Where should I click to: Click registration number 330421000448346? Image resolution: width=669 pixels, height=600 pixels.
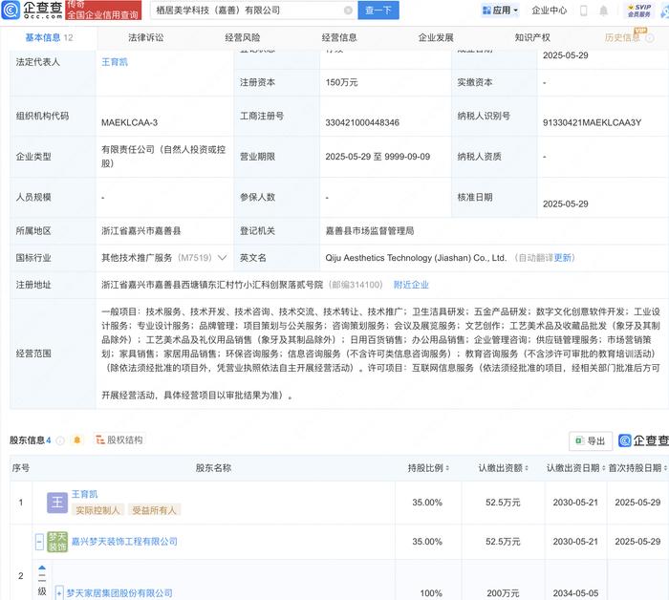pyautogui.click(x=362, y=123)
